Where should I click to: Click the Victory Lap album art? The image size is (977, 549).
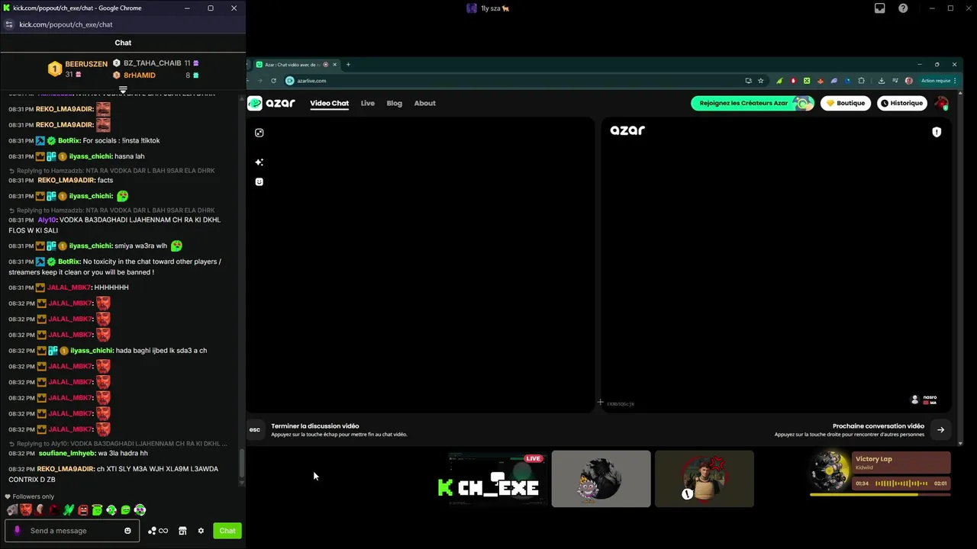point(830,470)
